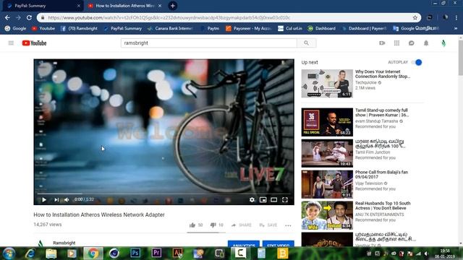Open the Youtube bookmark
The height and width of the screenshot is (260, 463).
point(43,28)
